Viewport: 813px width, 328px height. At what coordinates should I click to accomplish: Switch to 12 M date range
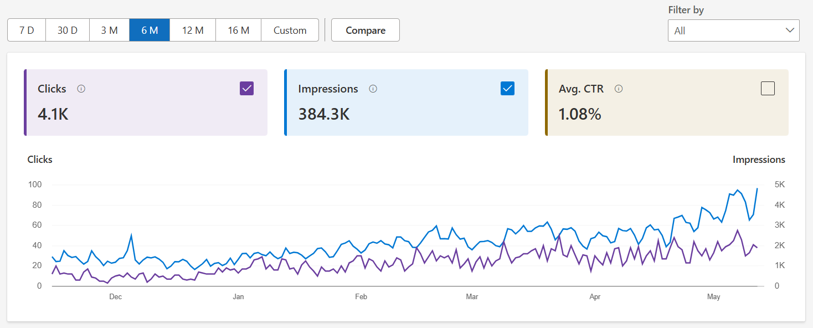[193, 30]
